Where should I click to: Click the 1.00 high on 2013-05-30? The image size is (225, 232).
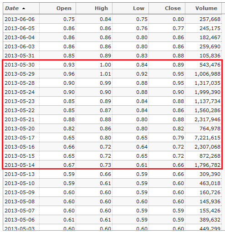[105, 65]
